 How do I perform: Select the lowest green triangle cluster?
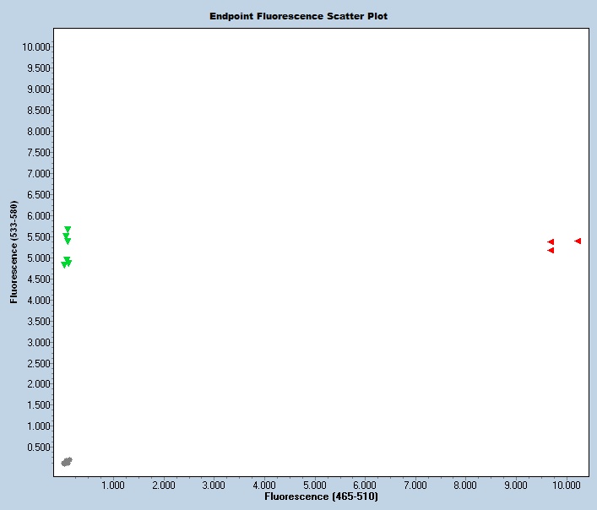pos(66,263)
